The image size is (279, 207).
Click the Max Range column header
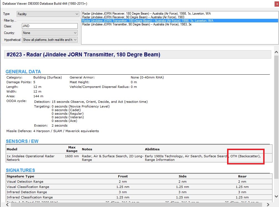(72, 149)
